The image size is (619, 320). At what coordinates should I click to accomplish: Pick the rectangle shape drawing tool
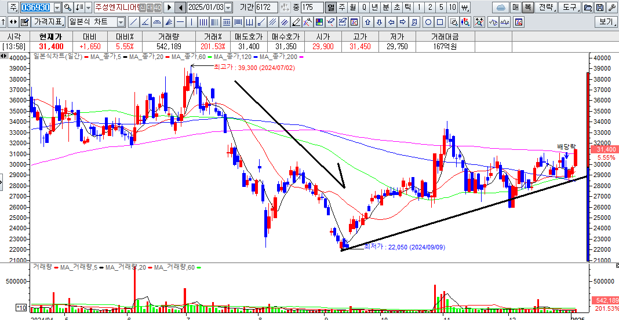[x=439, y=22]
